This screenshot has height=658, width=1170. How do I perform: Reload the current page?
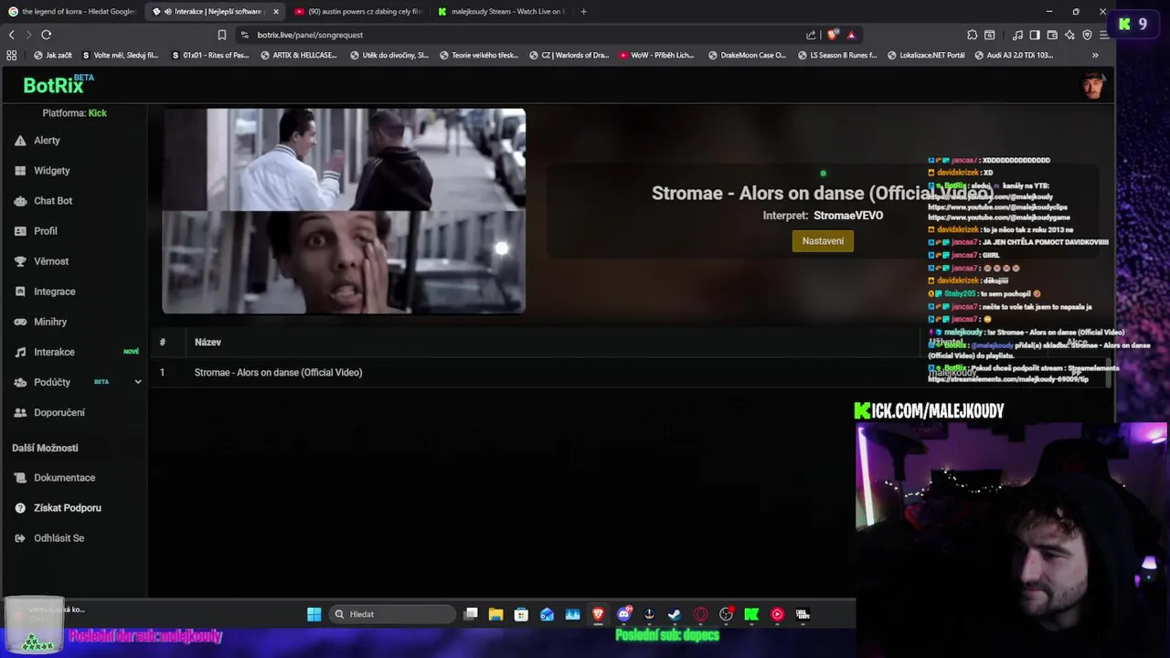(x=46, y=35)
